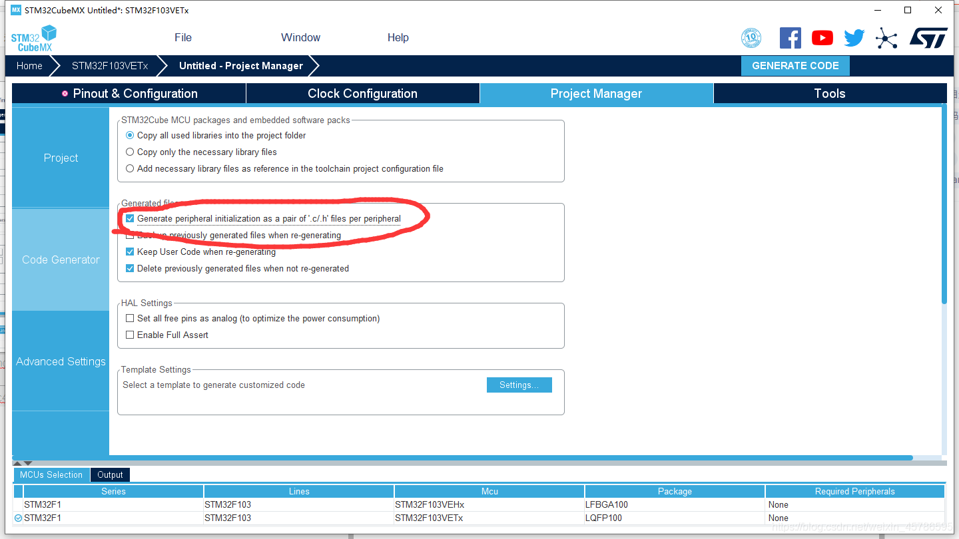
Task: Enable Set all free pins as analog
Action: pyautogui.click(x=130, y=318)
